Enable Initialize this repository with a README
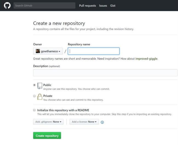Screen dimensions: 178x145 pyautogui.click(x=35, y=110)
